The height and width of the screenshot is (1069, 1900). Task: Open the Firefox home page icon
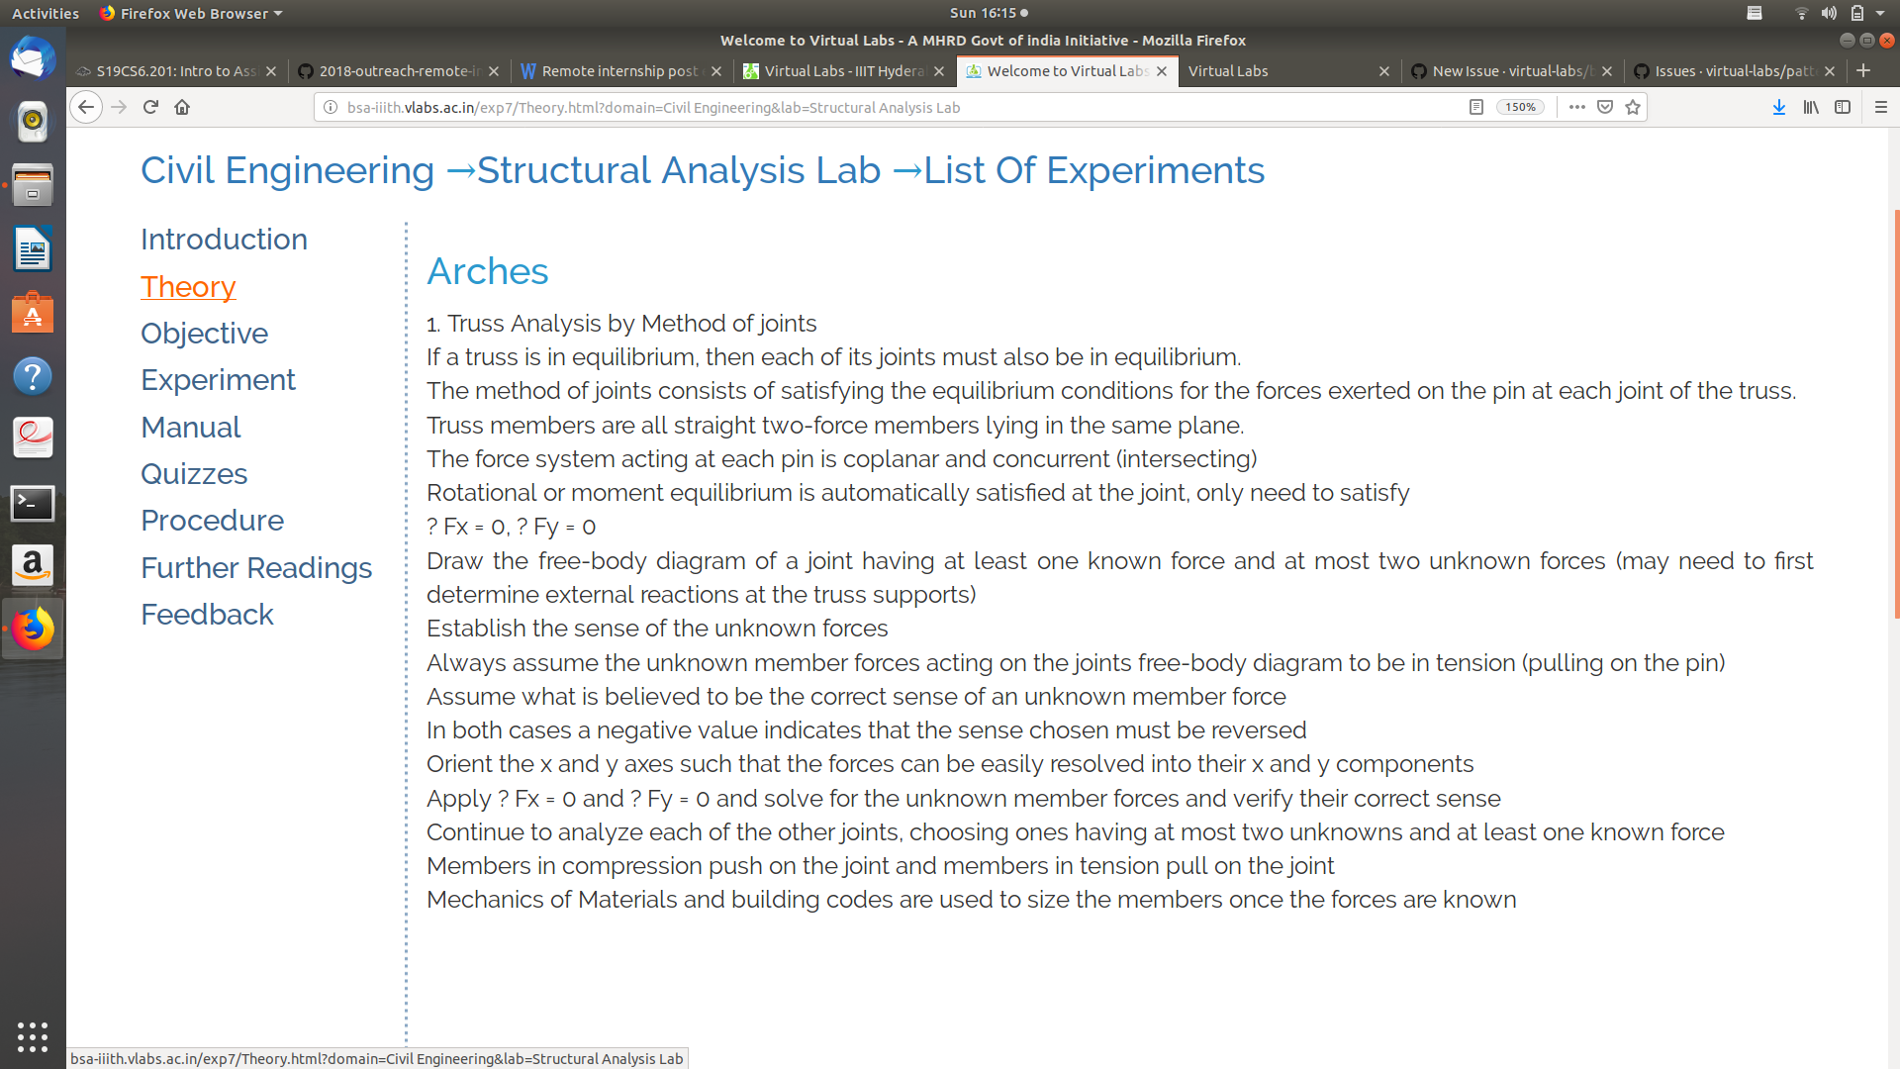[182, 107]
